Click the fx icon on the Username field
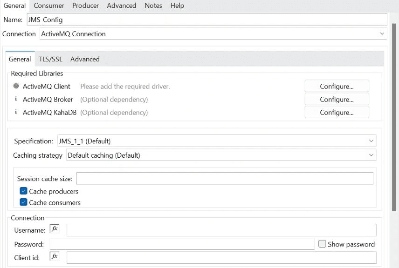399x268 pixels. 55,229
